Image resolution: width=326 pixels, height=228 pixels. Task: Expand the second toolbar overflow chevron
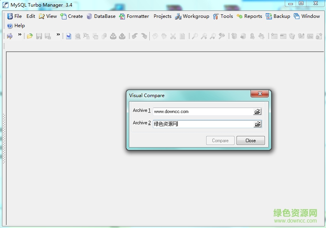(58, 35)
